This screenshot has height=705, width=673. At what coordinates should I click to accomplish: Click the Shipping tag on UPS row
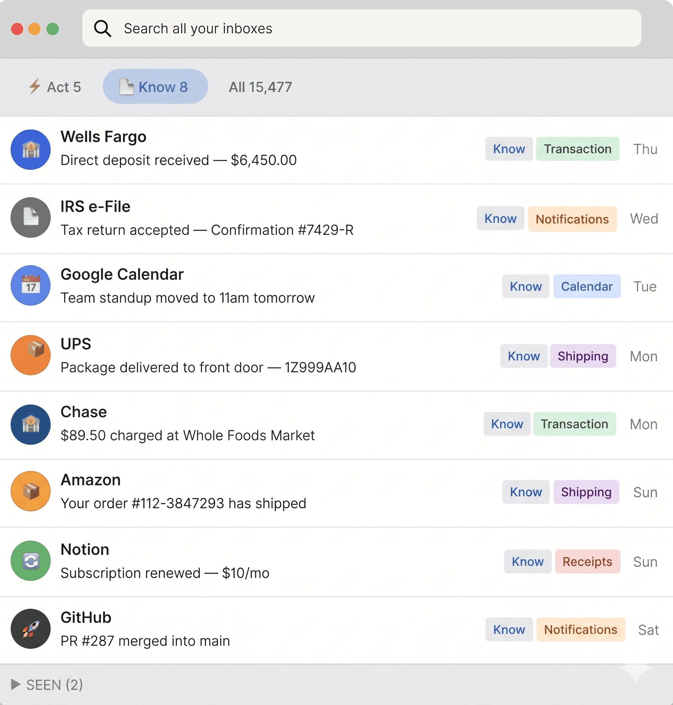583,356
